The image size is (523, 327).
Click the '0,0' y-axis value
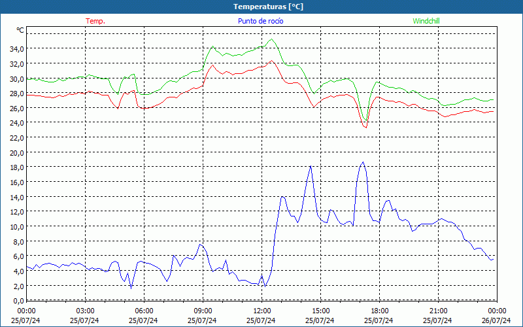click(19, 301)
